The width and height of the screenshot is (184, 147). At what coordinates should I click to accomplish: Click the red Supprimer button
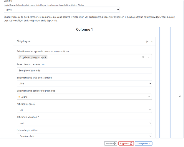click(126, 143)
